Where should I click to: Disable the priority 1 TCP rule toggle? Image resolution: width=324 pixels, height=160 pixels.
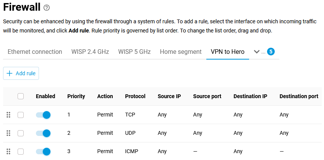tap(43, 115)
